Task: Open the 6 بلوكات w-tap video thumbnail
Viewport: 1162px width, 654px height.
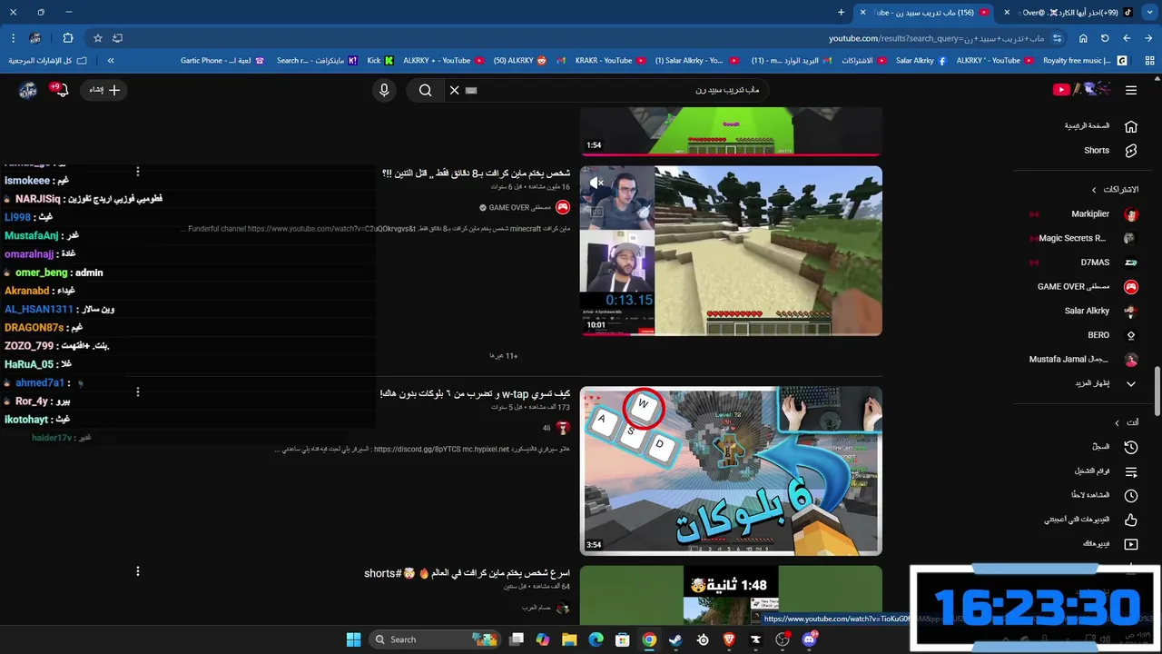Action: point(731,471)
